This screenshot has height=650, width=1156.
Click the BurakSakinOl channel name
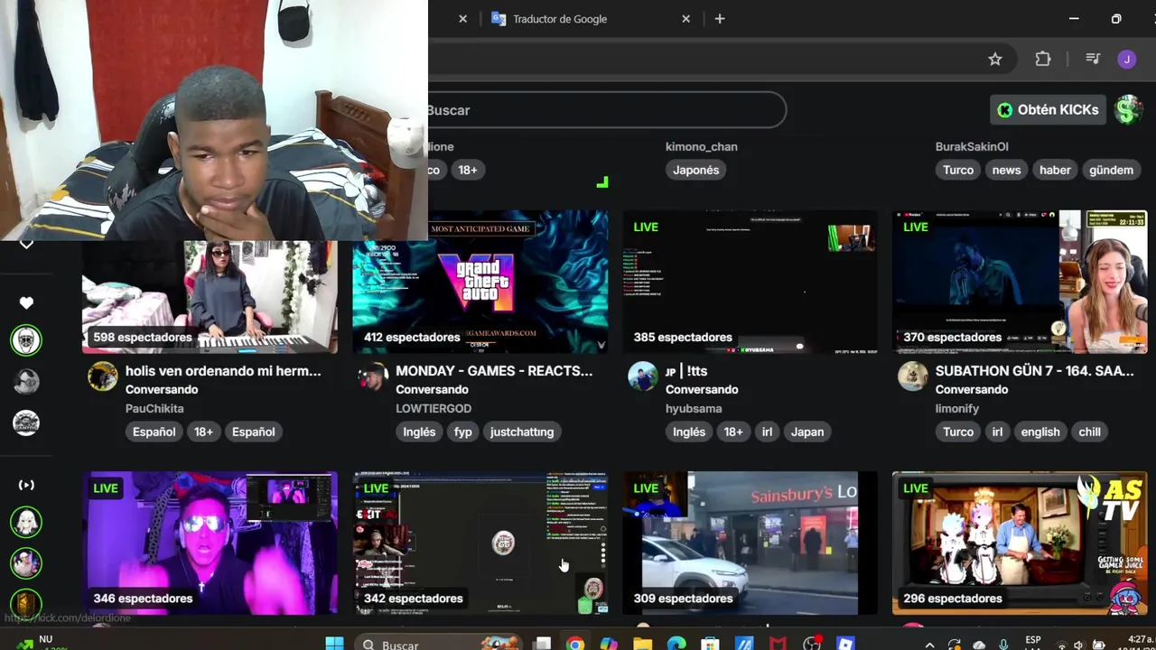tap(972, 146)
